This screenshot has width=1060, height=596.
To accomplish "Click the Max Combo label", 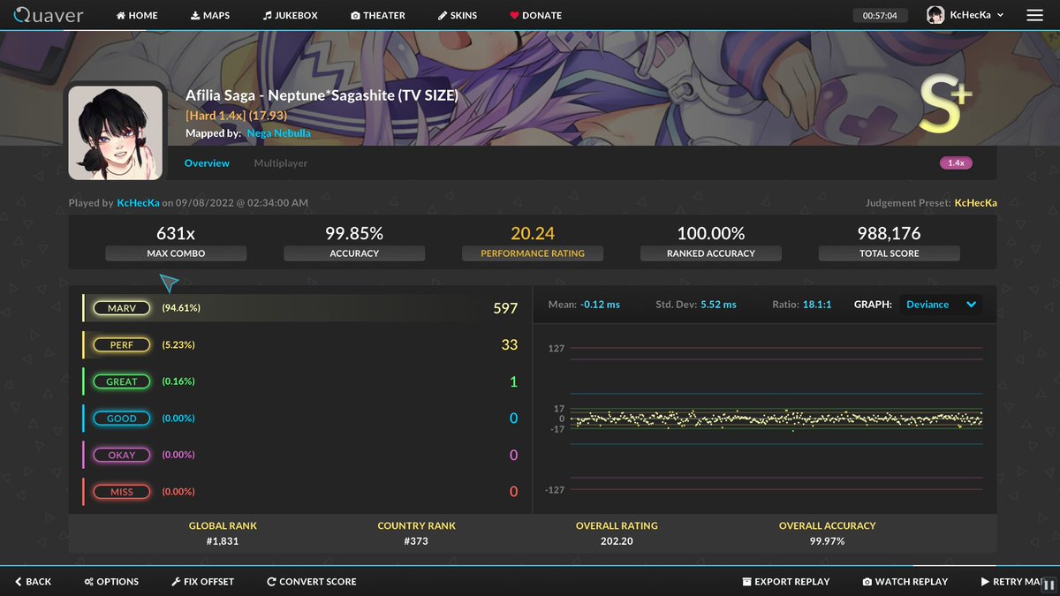I will 176,253.
